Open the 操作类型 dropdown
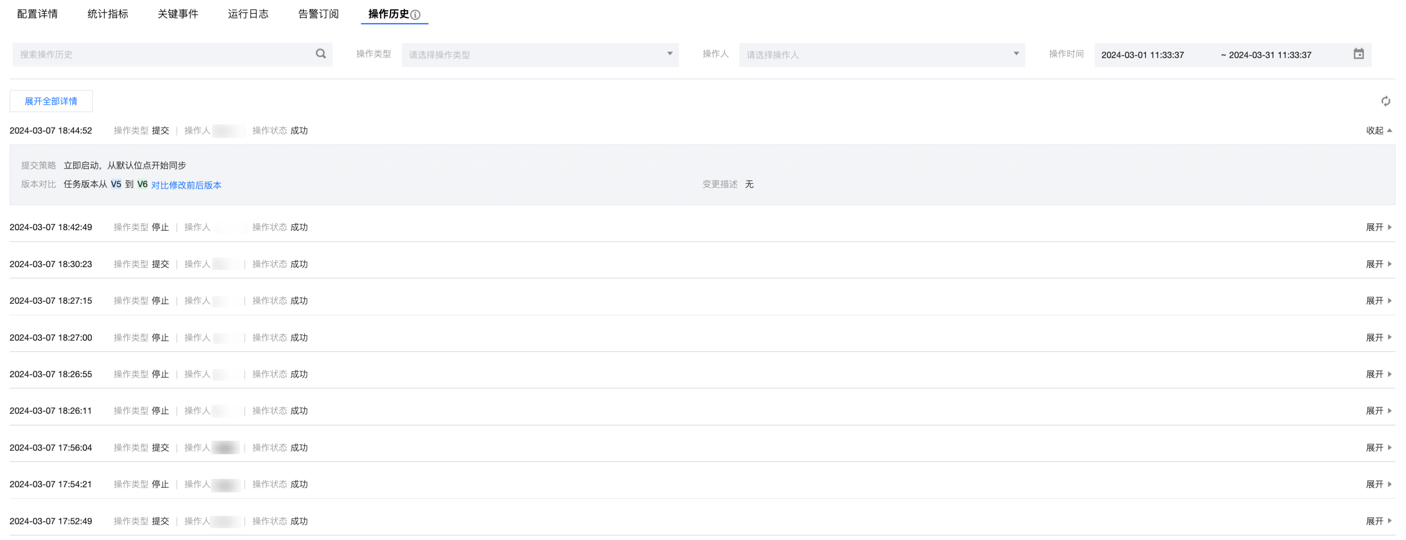This screenshot has width=1406, height=540. 539,55
